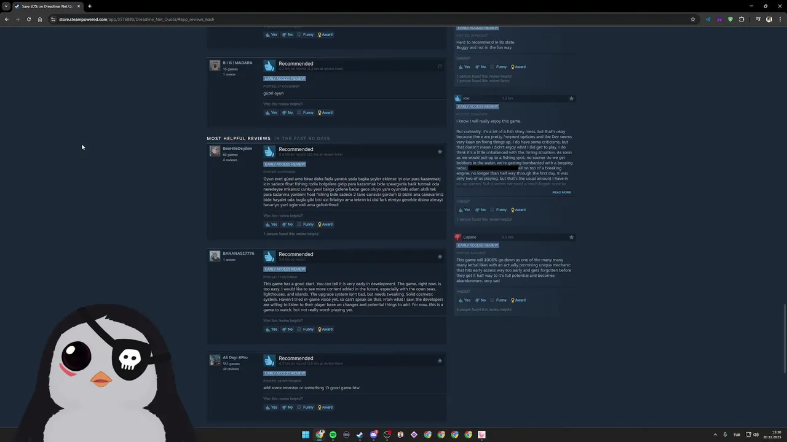The width and height of the screenshot is (787, 442).
Task: Vote No on Capano's review
Action: [x=481, y=300]
